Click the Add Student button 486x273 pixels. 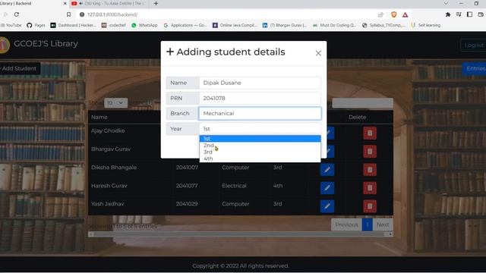(x=19, y=68)
